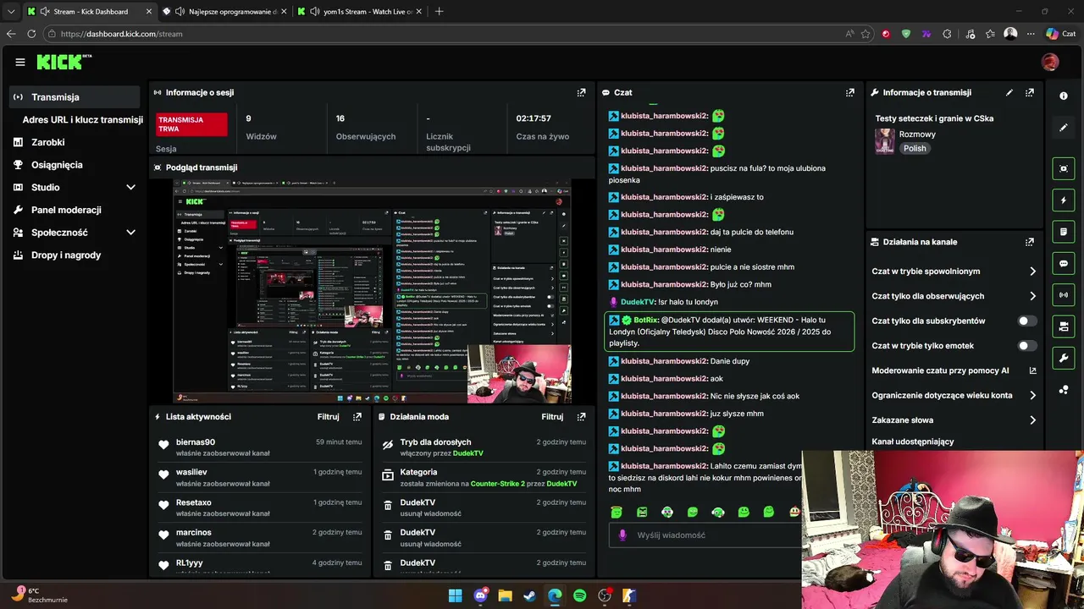The image size is (1084, 609).
Task: Open Ograniczenie dotyczące wieku konta settings
Action: (x=954, y=395)
